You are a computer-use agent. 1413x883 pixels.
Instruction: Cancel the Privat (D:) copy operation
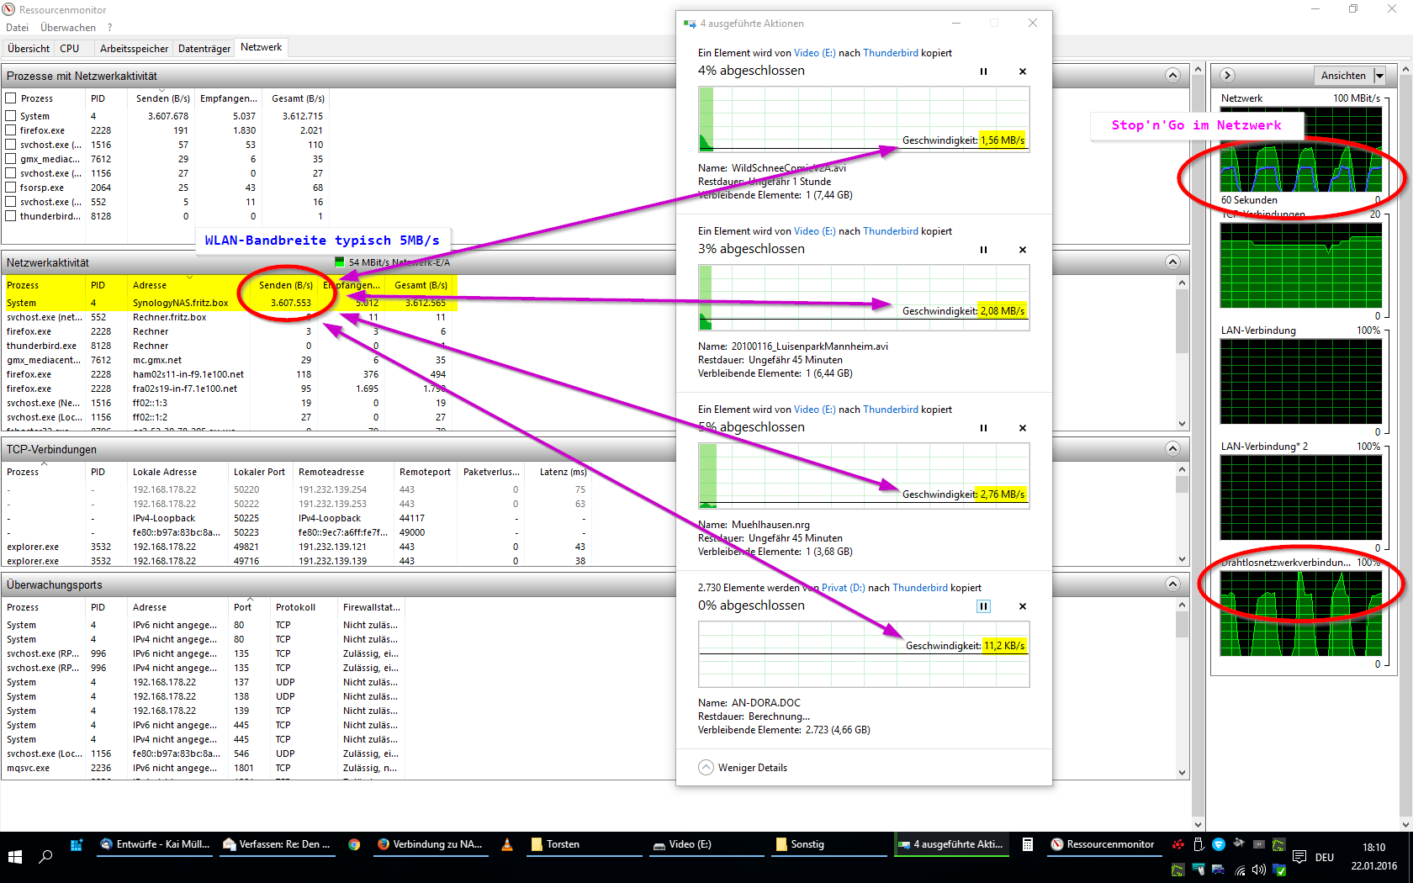click(x=1023, y=606)
